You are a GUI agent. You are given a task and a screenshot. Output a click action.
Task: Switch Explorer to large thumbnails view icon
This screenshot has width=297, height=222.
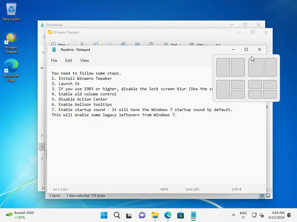pyautogui.click(x=268, y=196)
